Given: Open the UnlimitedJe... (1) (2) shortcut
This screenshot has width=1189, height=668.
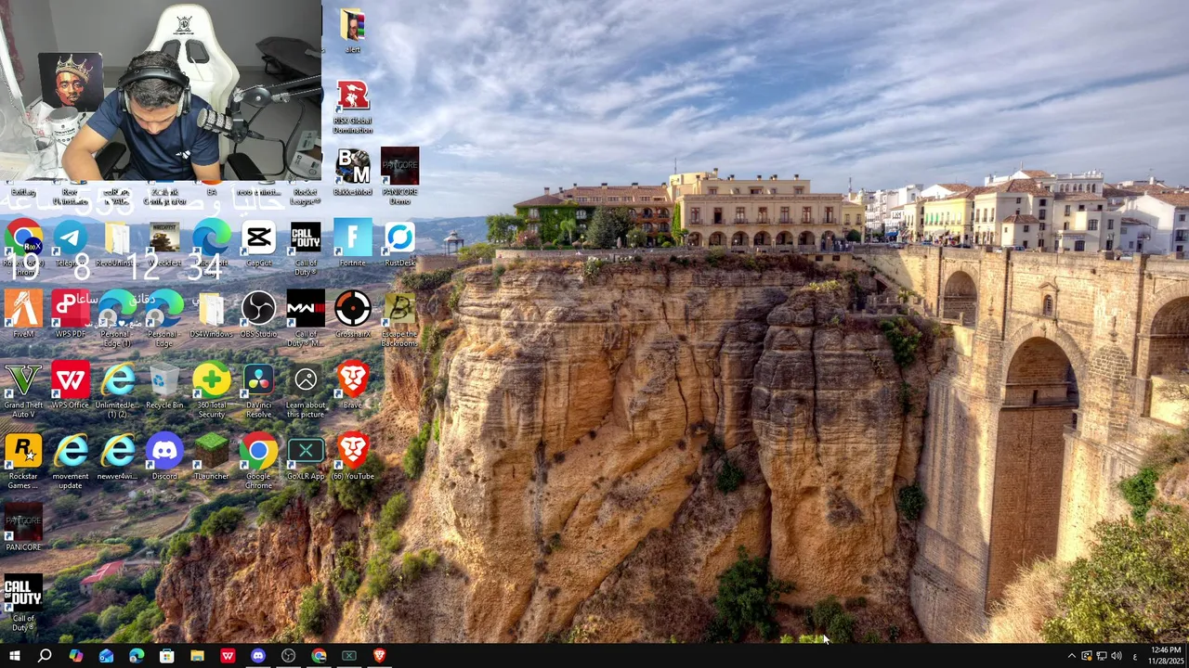Looking at the screenshot, I should [117, 391].
